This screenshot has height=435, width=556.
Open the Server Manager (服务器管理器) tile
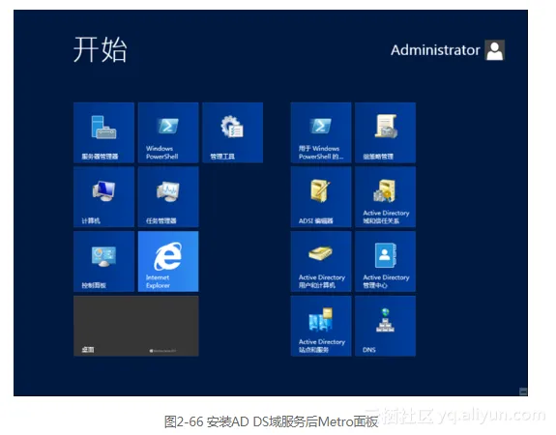click(x=103, y=132)
